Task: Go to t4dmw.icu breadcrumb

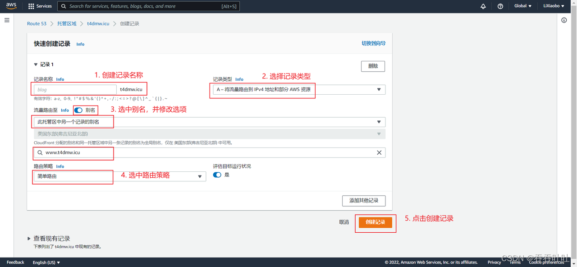Action: [x=98, y=23]
